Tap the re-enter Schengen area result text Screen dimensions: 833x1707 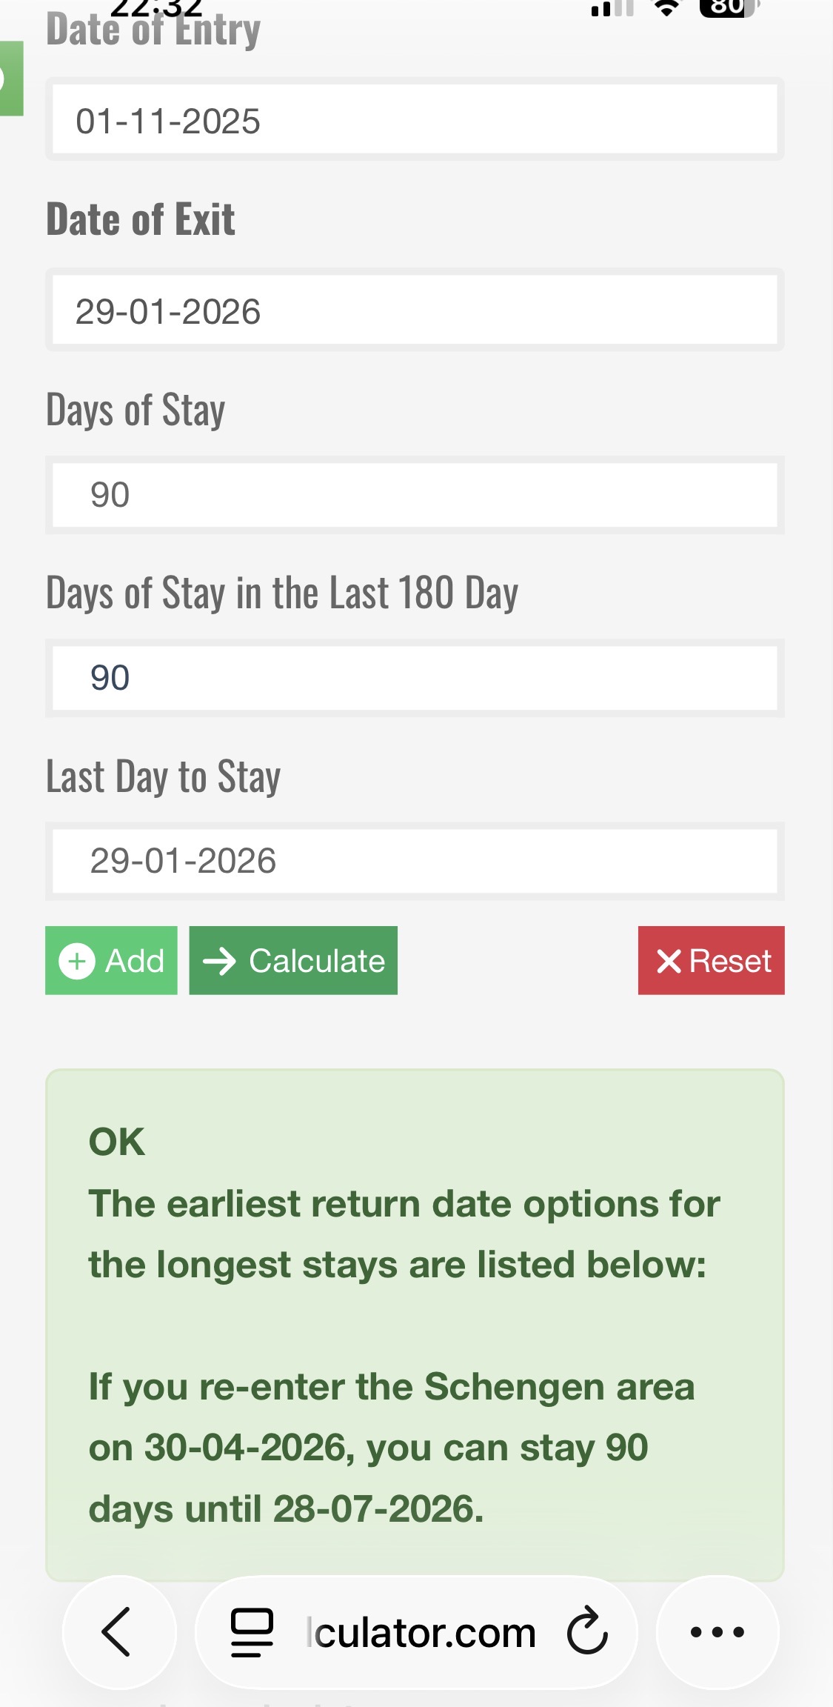(x=391, y=1448)
